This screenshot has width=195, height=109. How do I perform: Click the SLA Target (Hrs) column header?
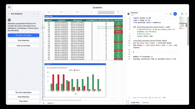pos(92,20)
